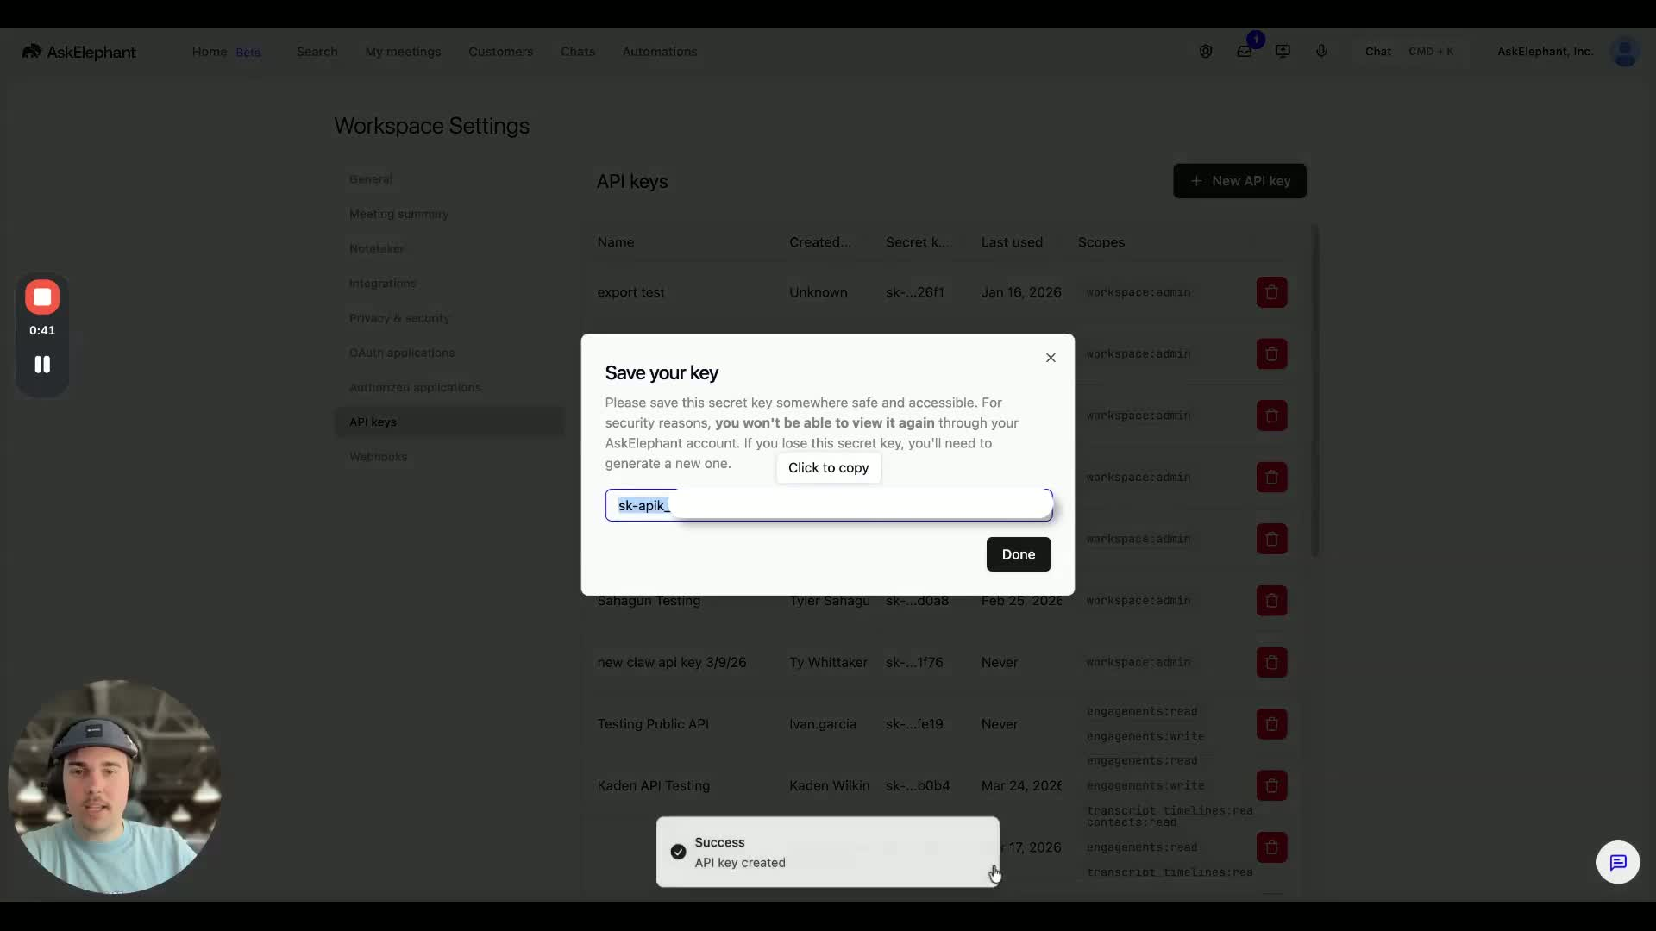Image resolution: width=1656 pixels, height=931 pixels.
Task: Delete the Kaden API Testing key
Action: (x=1271, y=786)
